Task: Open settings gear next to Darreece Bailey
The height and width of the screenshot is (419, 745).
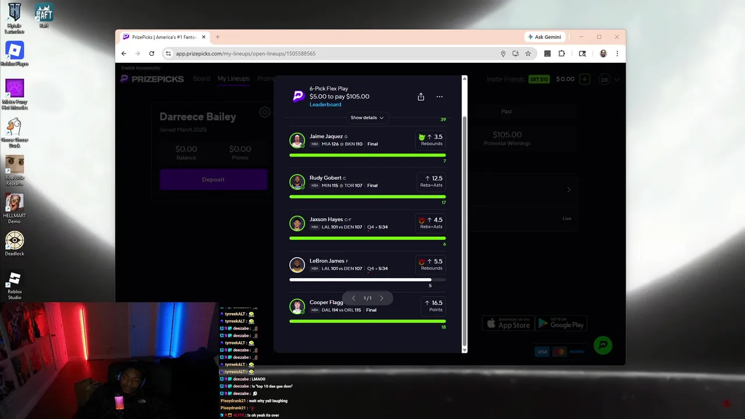Action: tap(265, 112)
